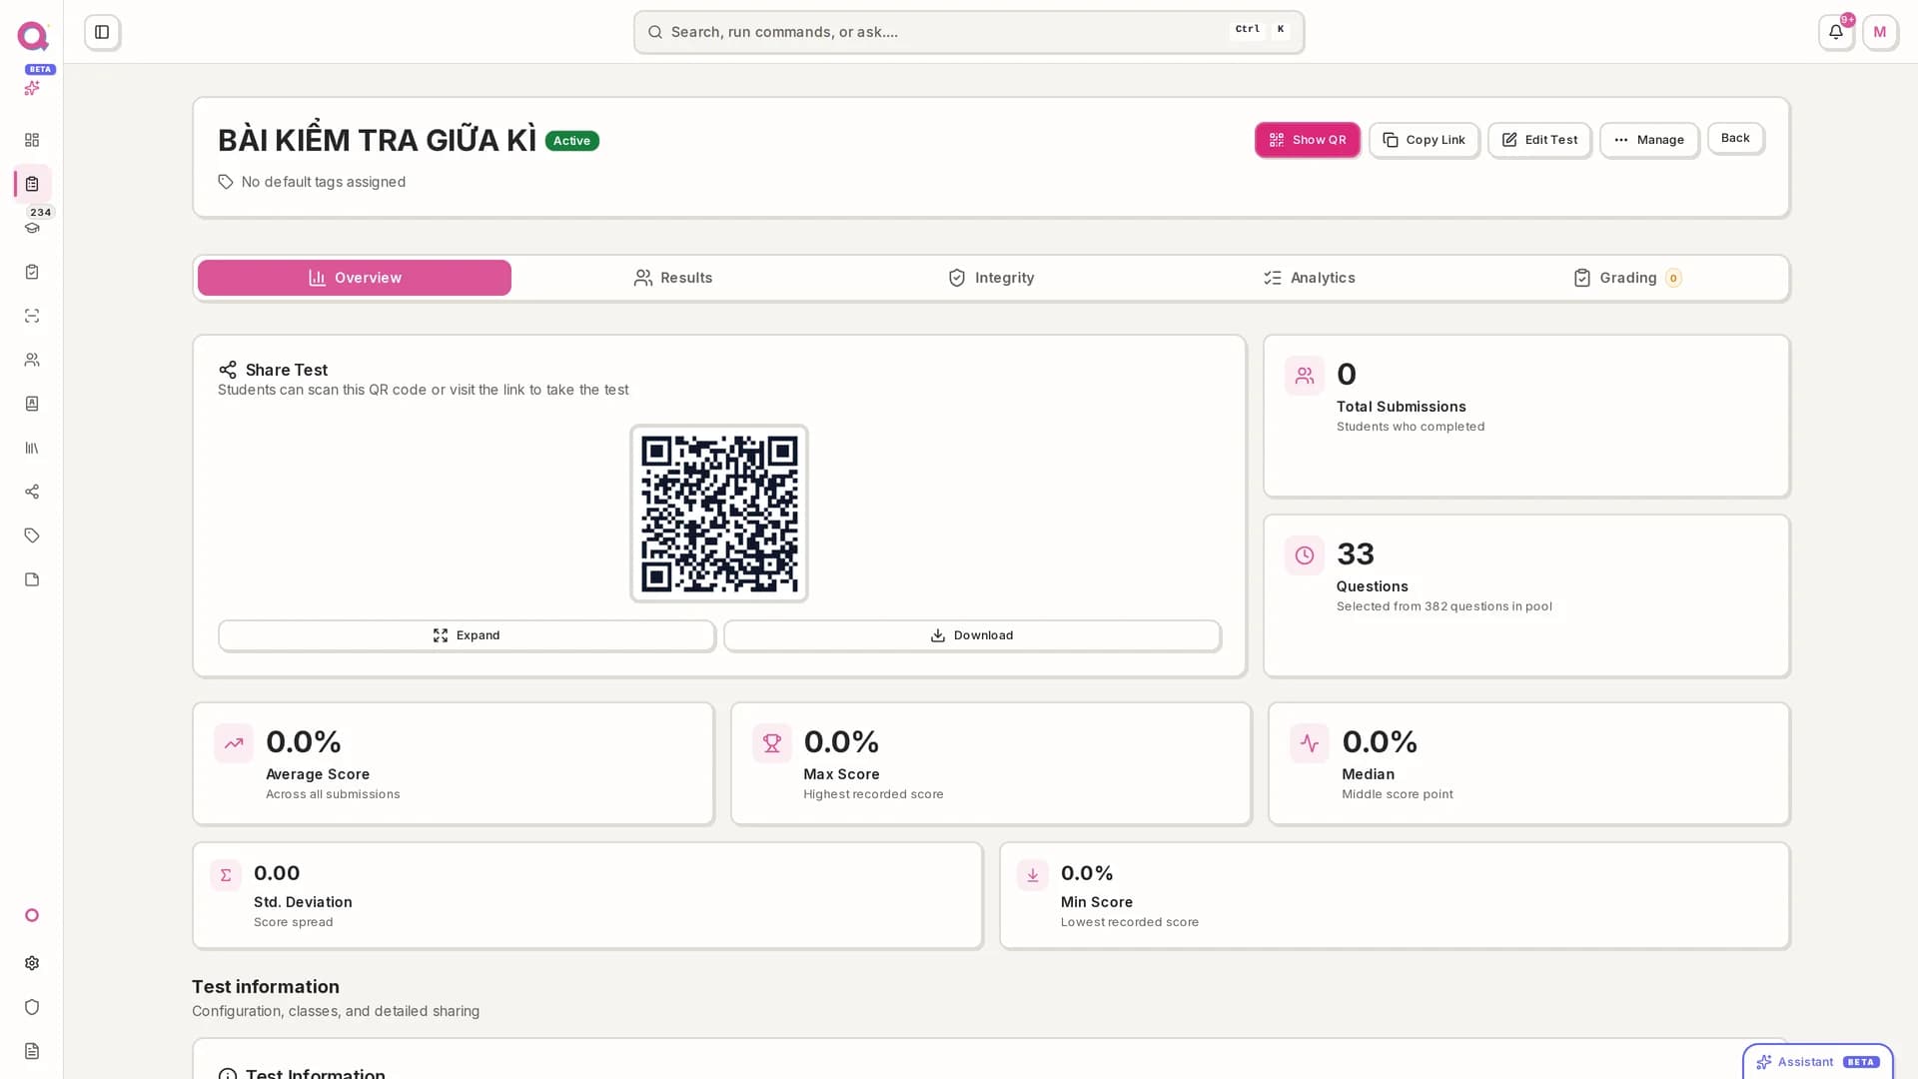This screenshot has width=1918, height=1079.
Task: Open the scan icon in sidebar
Action: coord(32,316)
